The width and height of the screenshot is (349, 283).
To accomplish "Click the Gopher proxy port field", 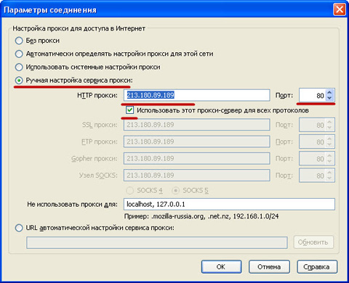I will click(x=312, y=158).
